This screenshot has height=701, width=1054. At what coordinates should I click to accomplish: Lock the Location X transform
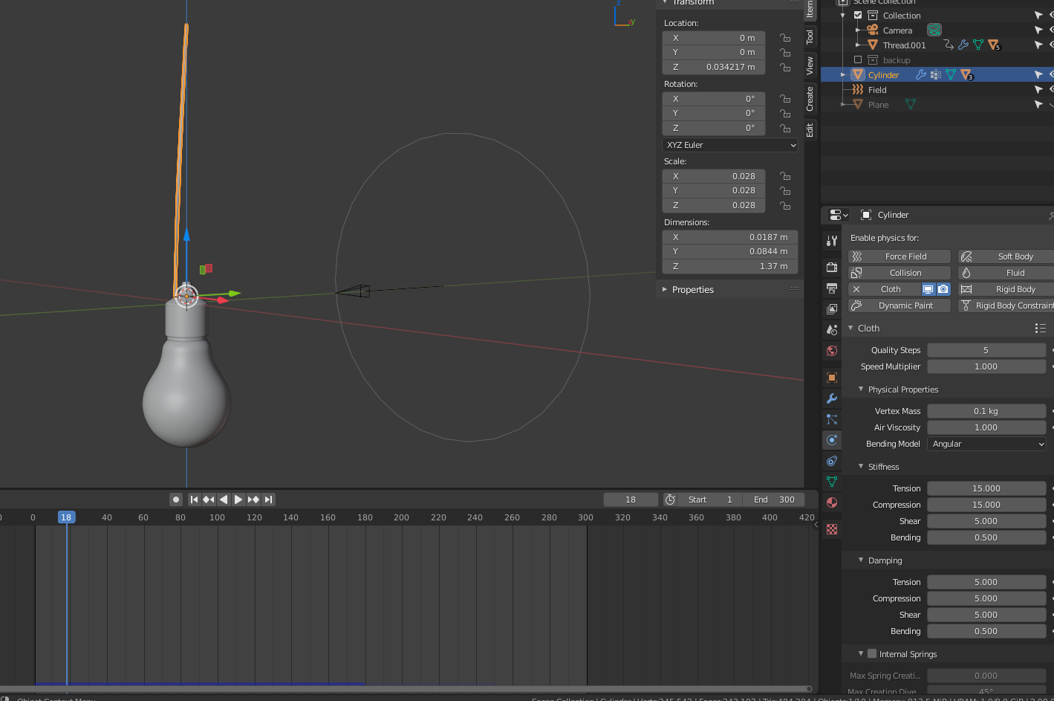coord(785,37)
